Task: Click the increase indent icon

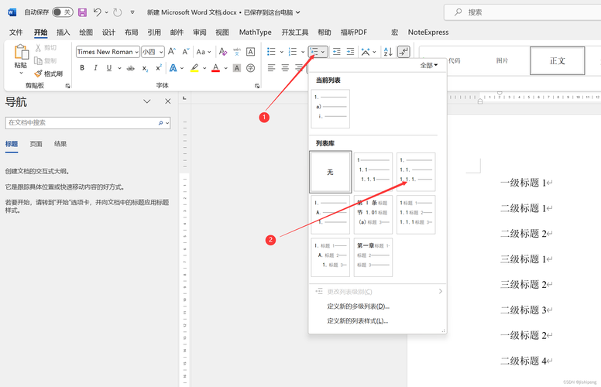Action: 350,52
